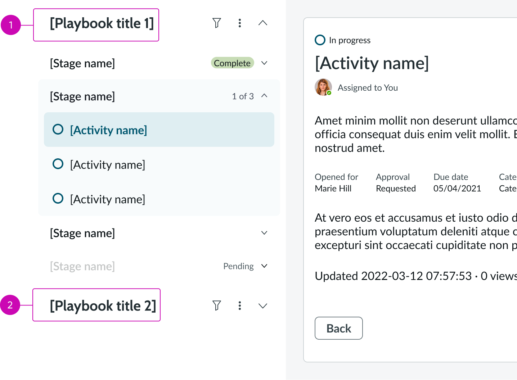
Task: Click the filter icon for Playbook title 2
Action: click(x=216, y=306)
